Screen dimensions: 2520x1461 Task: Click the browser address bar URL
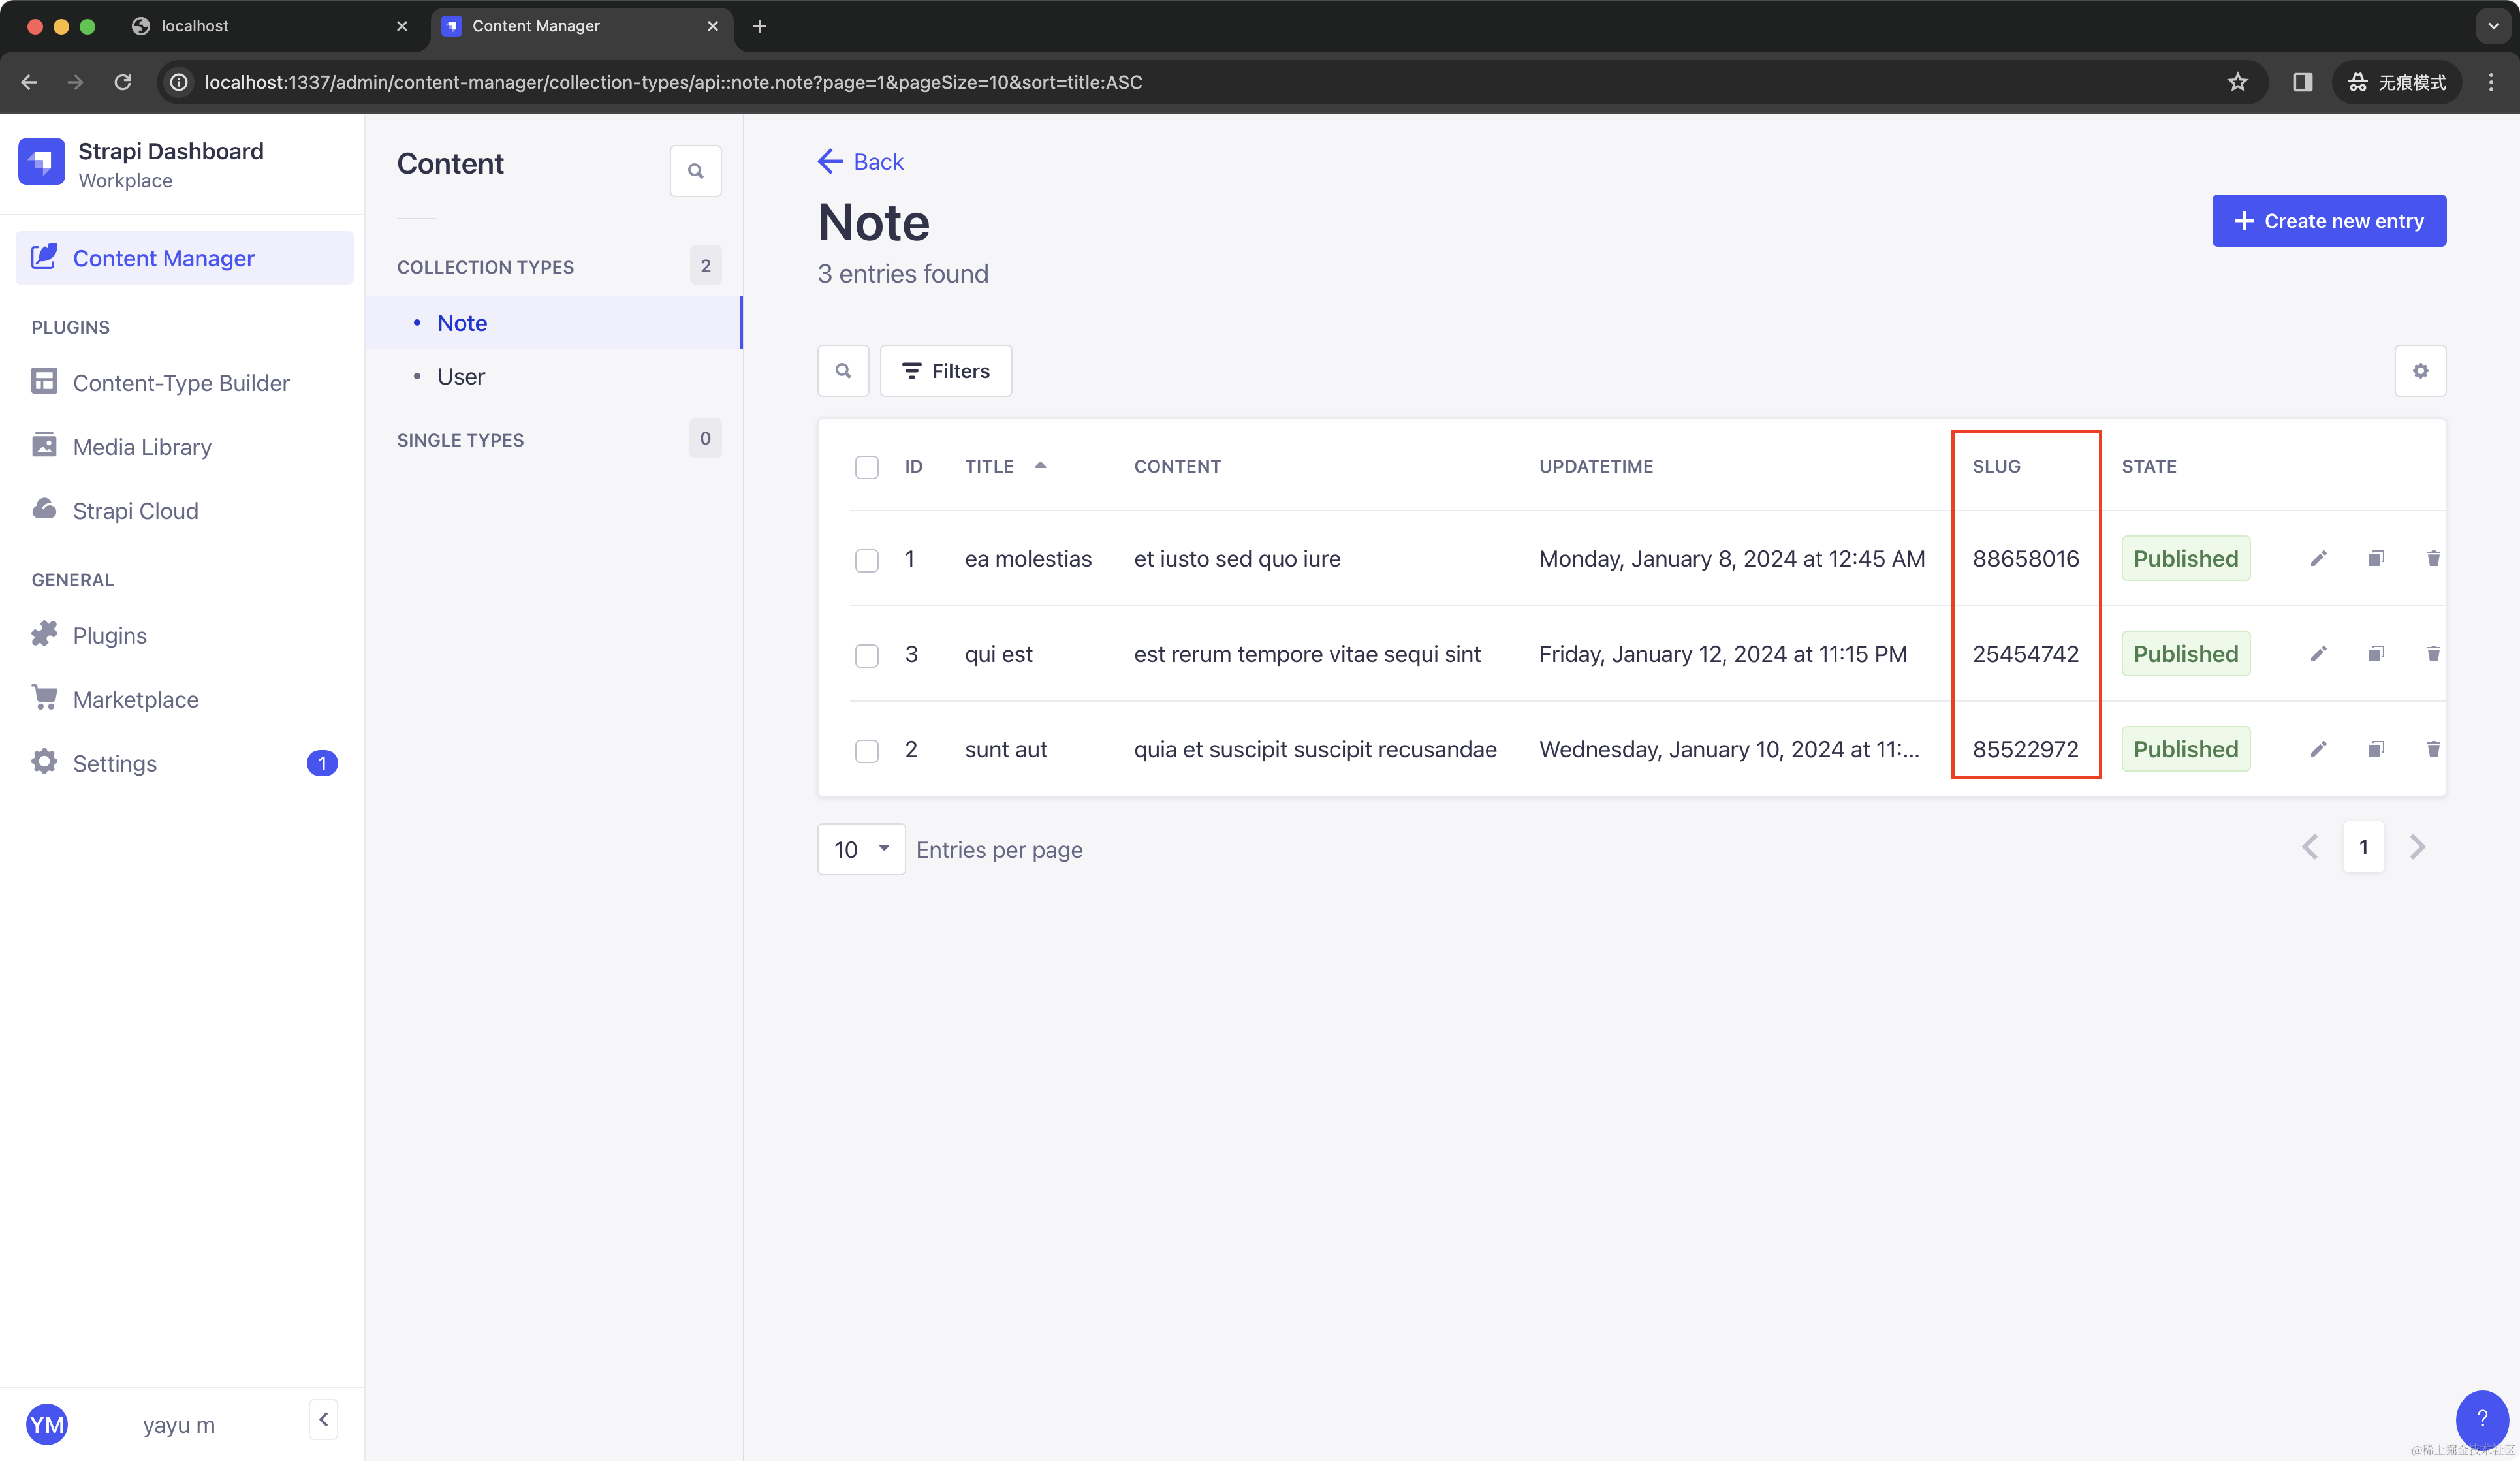673,82
